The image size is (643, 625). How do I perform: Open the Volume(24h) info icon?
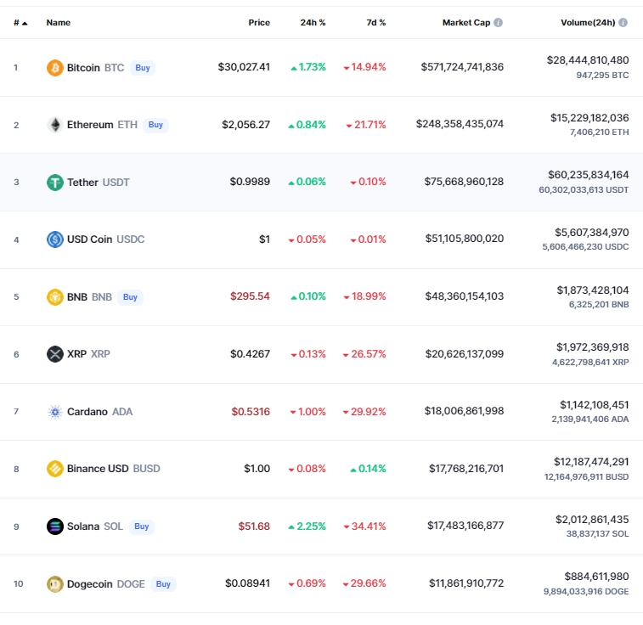(x=623, y=23)
